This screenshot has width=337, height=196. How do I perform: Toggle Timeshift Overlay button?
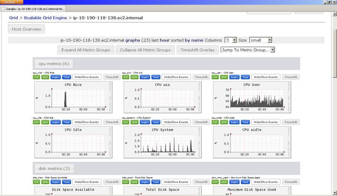[197, 50]
